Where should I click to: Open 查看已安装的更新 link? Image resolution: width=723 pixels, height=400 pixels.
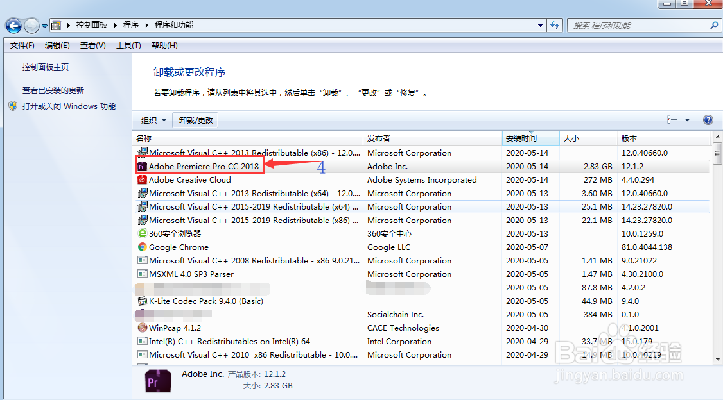(53, 90)
